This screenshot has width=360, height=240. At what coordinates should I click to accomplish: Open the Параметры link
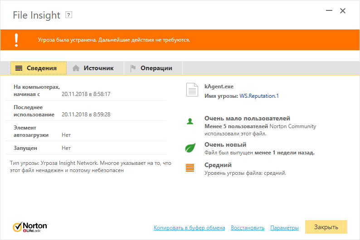[284, 228]
